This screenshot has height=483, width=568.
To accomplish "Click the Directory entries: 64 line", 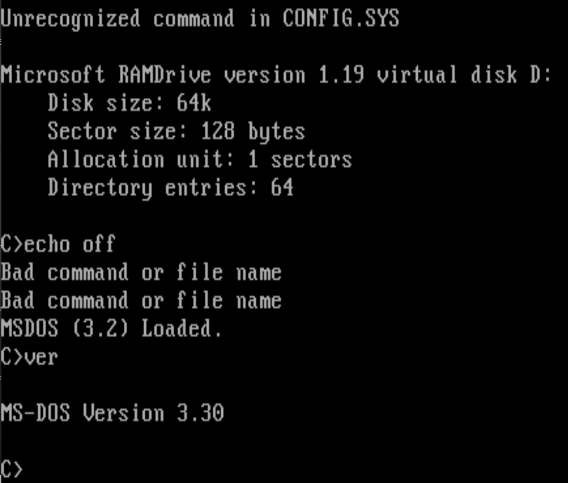I will pyautogui.click(x=170, y=188).
